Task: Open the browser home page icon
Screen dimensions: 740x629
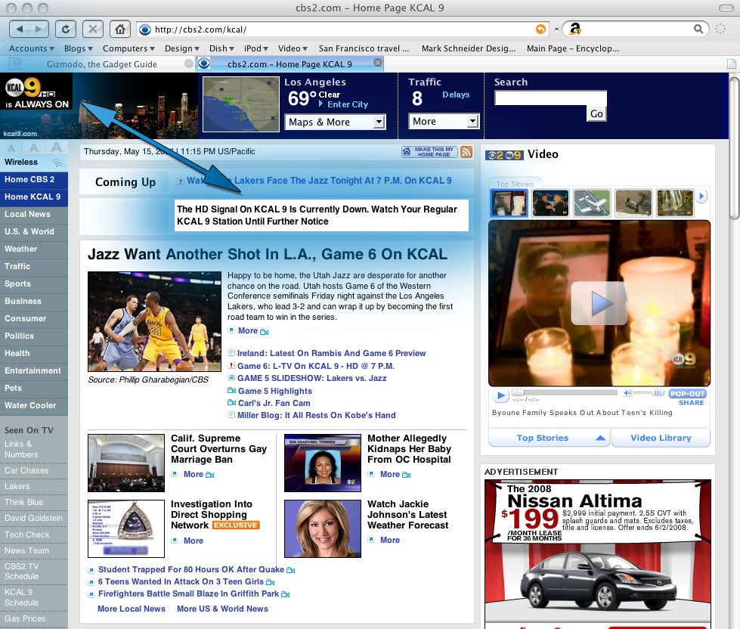Action: click(x=120, y=29)
